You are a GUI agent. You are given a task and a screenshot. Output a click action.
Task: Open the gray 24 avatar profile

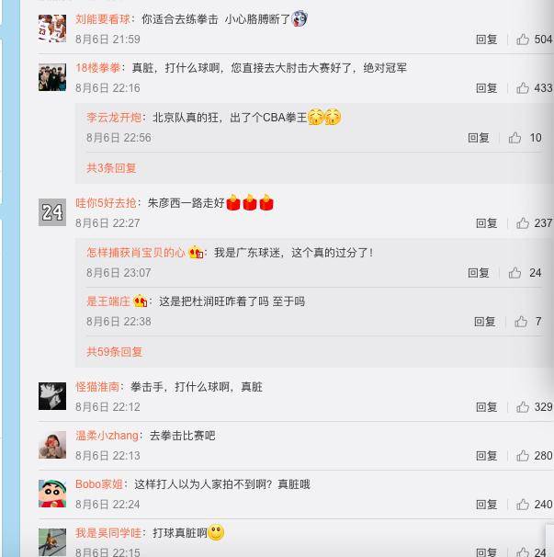tap(52, 212)
